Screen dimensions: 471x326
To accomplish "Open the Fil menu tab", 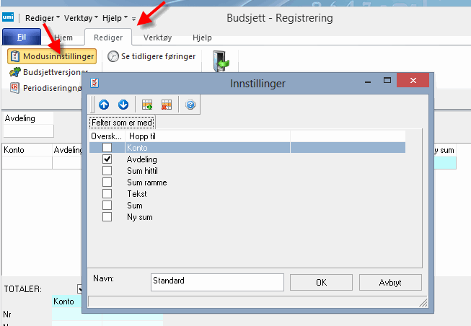I will point(22,38).
